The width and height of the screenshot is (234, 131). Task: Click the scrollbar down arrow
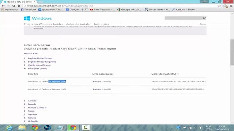232,123
